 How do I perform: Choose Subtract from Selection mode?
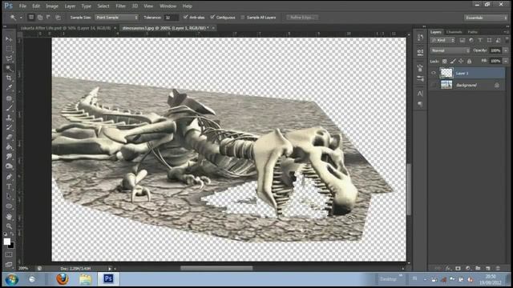[48, 18]
